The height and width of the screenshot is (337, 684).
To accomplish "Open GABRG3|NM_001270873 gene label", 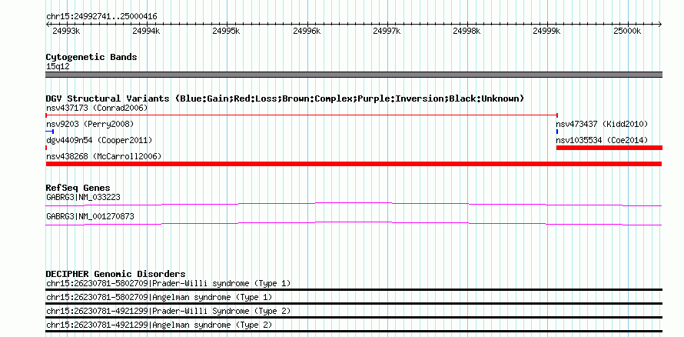I will click(90, 216).
